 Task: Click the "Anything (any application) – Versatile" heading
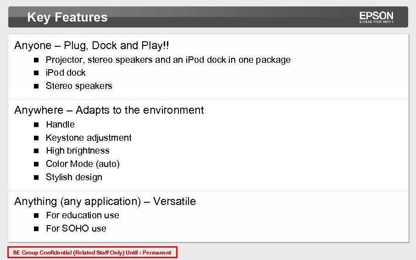[x=105, y=201]
